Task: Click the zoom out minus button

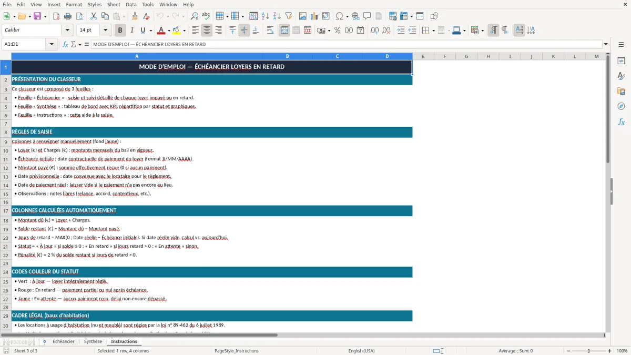Action: pos(567,351)
